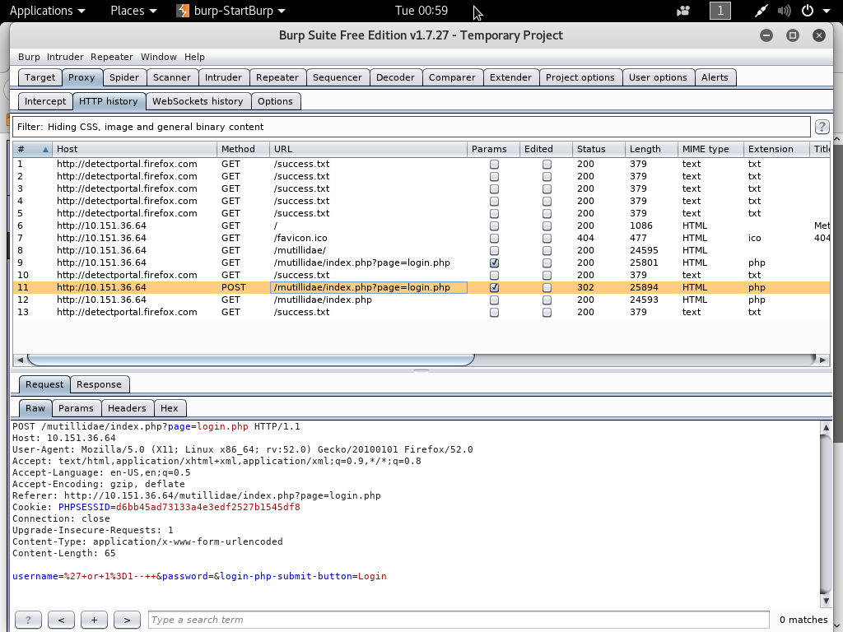This screenshot has height=632, width=843.
Task: Open the Intruder menu in menu bar
Action: click(x=65, y=57)
